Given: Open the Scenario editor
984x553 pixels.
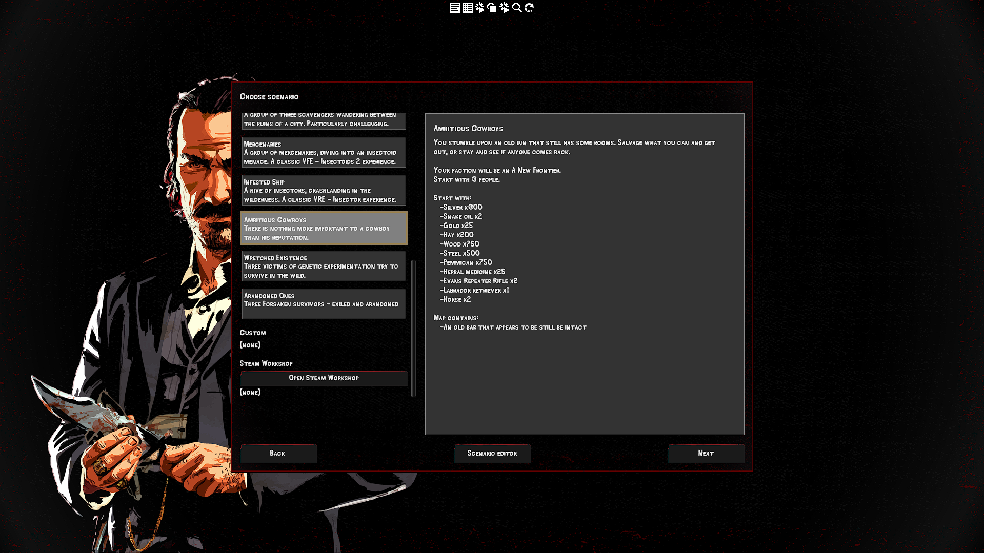Looking at the screenshot, I should pyautogui.click(x=492, y=454).
